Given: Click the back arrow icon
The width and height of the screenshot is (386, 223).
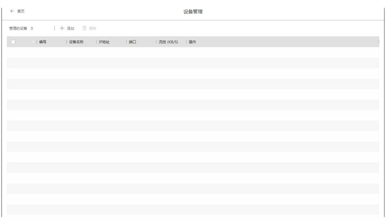Looking at the screenshot, I should 12,11.
